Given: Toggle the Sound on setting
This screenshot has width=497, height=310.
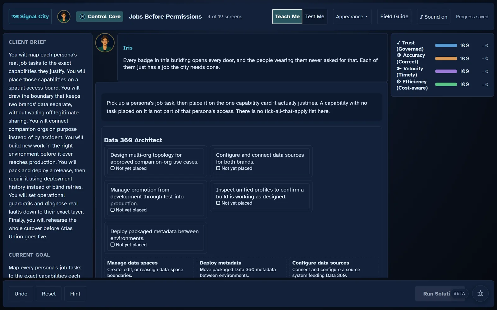Looking at the screenshot, I should [433, 16].
